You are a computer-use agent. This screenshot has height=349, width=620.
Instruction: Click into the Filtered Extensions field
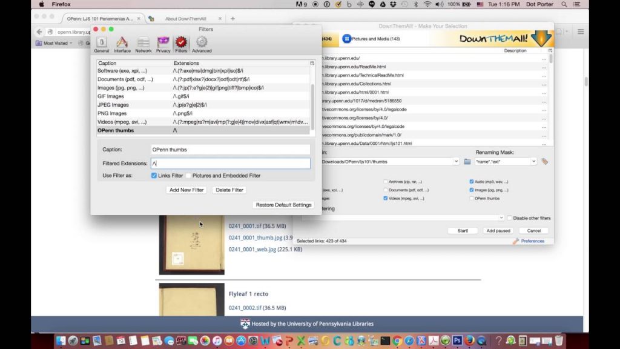point(231,164)
